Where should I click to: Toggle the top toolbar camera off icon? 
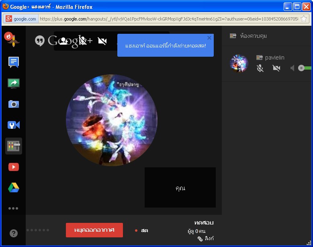click(102, 41)
